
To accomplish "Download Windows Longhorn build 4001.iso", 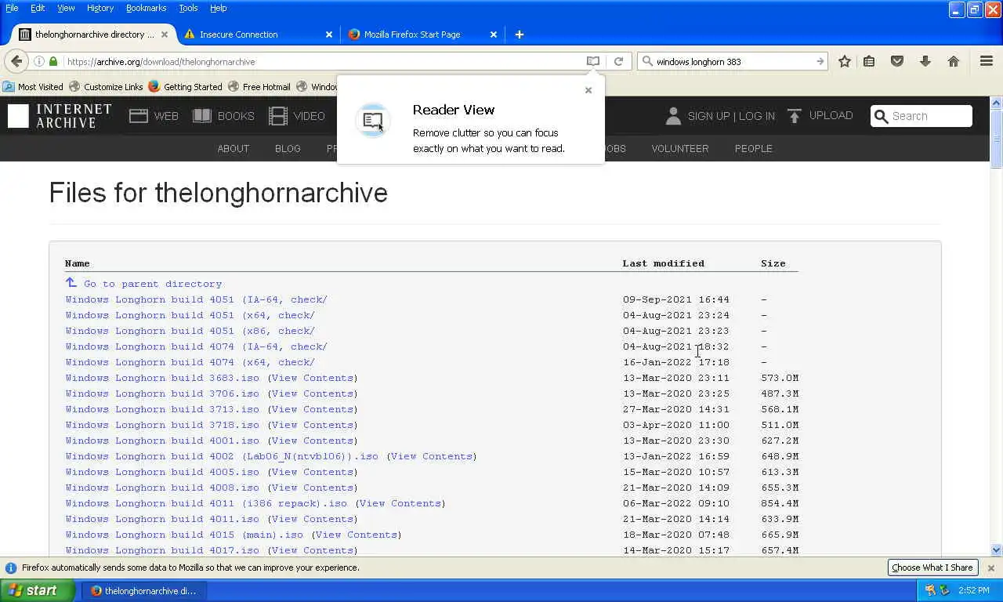I will click(x=162, y=441).
